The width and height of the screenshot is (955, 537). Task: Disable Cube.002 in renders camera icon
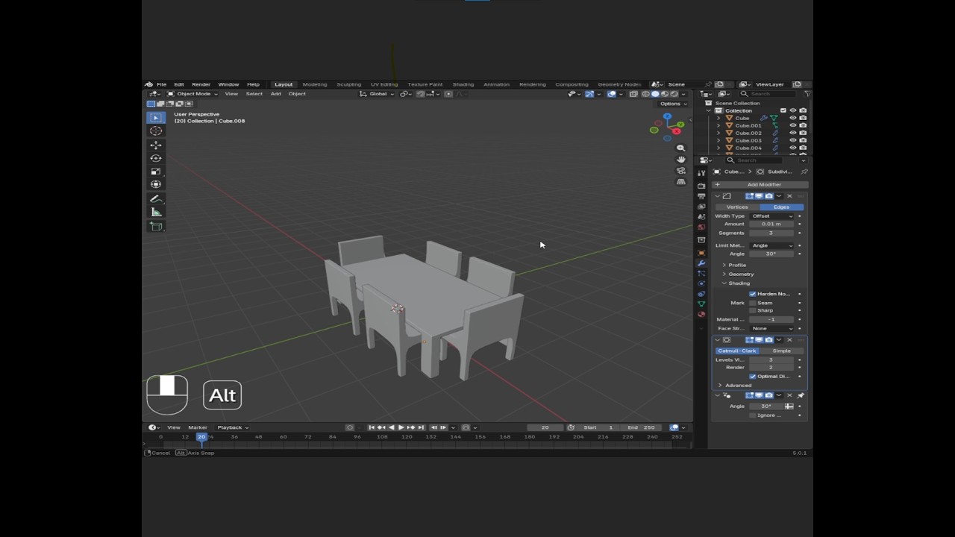coord(803,133)
